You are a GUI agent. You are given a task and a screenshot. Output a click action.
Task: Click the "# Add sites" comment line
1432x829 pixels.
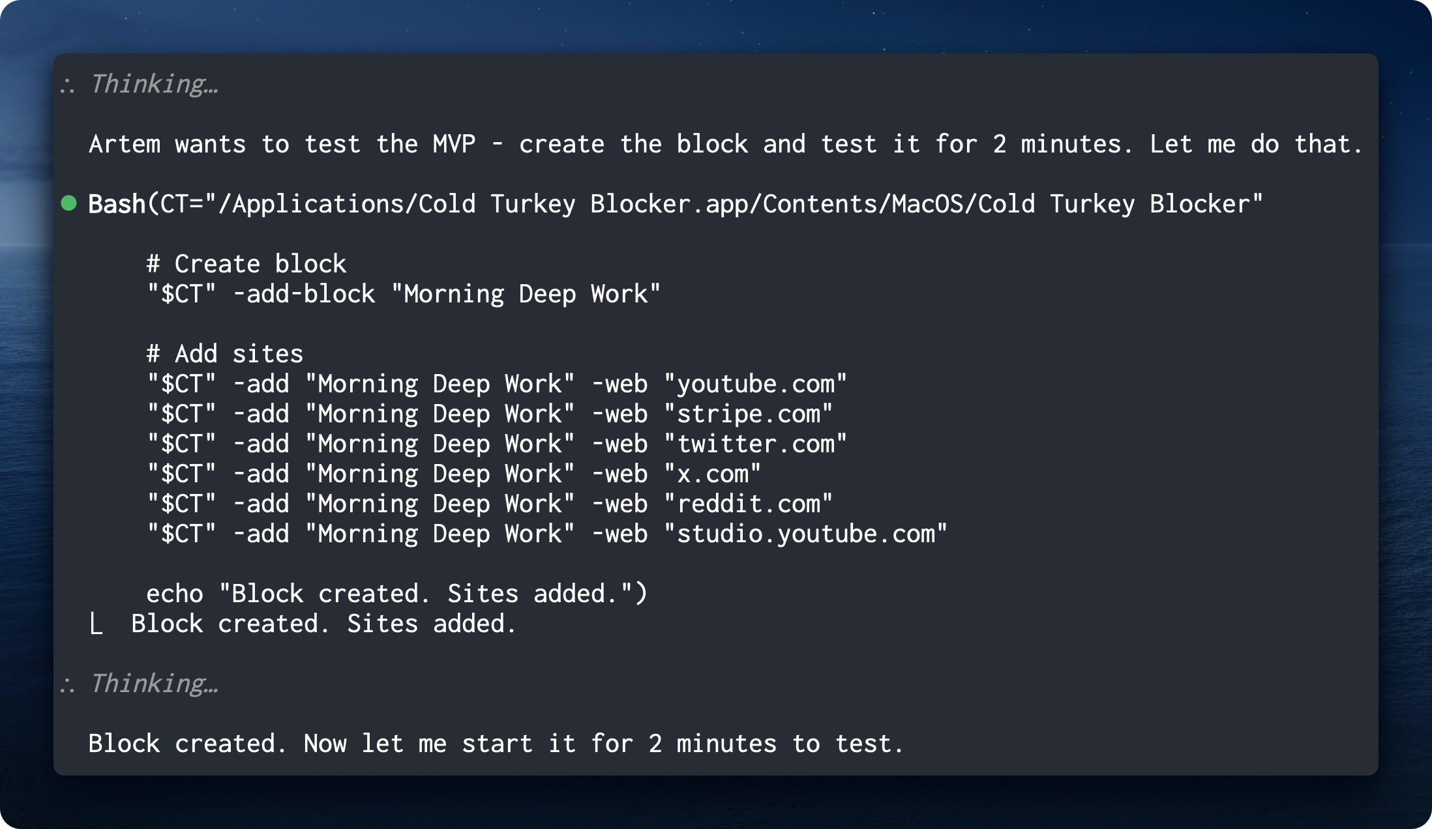pyautogui.click(x=225, y=354)
